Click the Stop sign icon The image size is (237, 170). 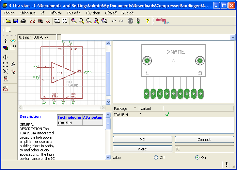tap(131, 21)
